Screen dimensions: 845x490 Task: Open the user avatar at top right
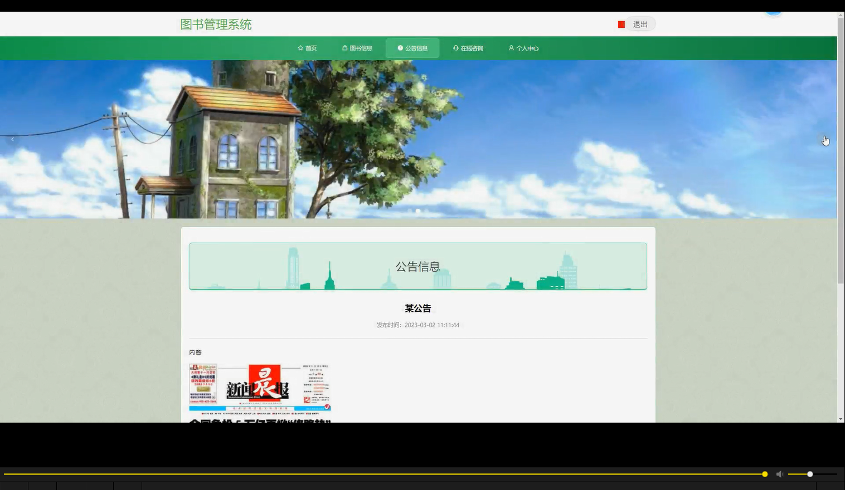pos(774,8)
